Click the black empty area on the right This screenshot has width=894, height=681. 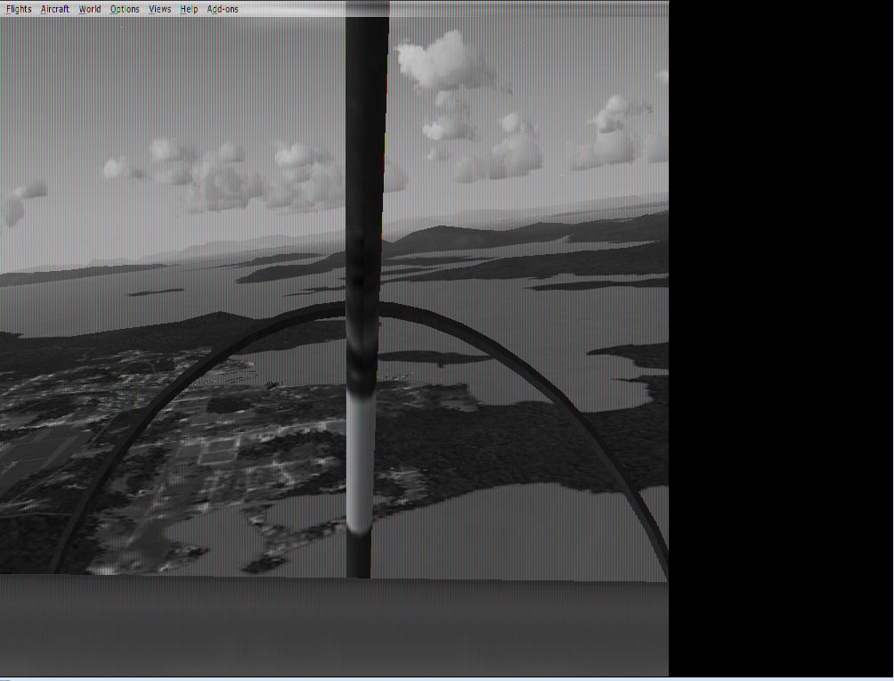(781, 339)
